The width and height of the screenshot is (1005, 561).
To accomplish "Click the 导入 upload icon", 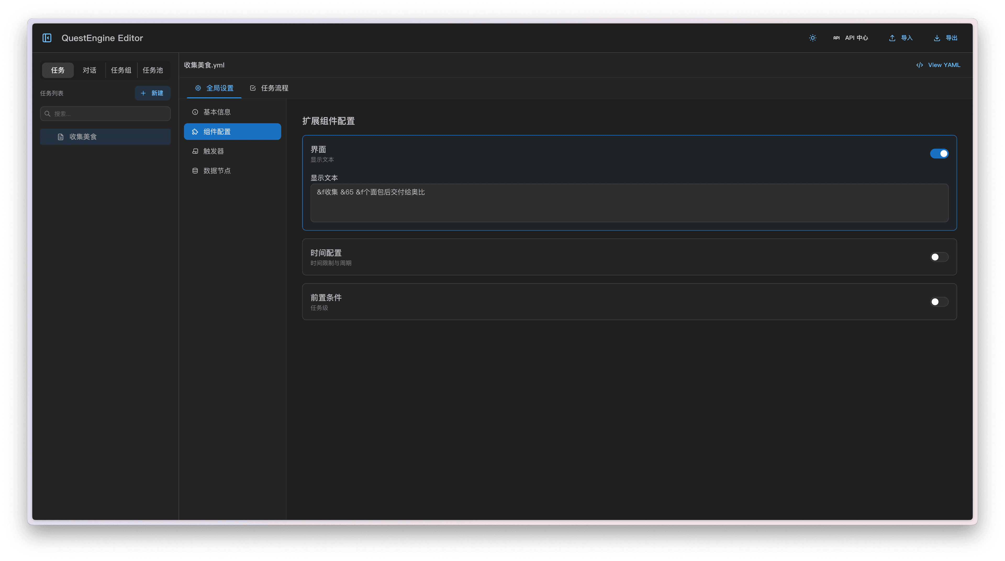I will click(x=892, y=38).
